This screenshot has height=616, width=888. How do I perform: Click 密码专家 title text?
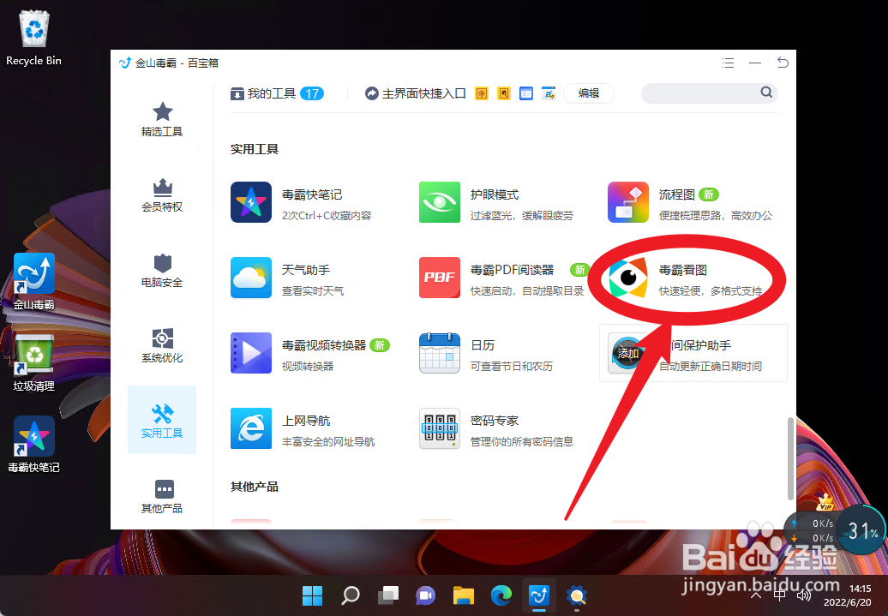495,421
